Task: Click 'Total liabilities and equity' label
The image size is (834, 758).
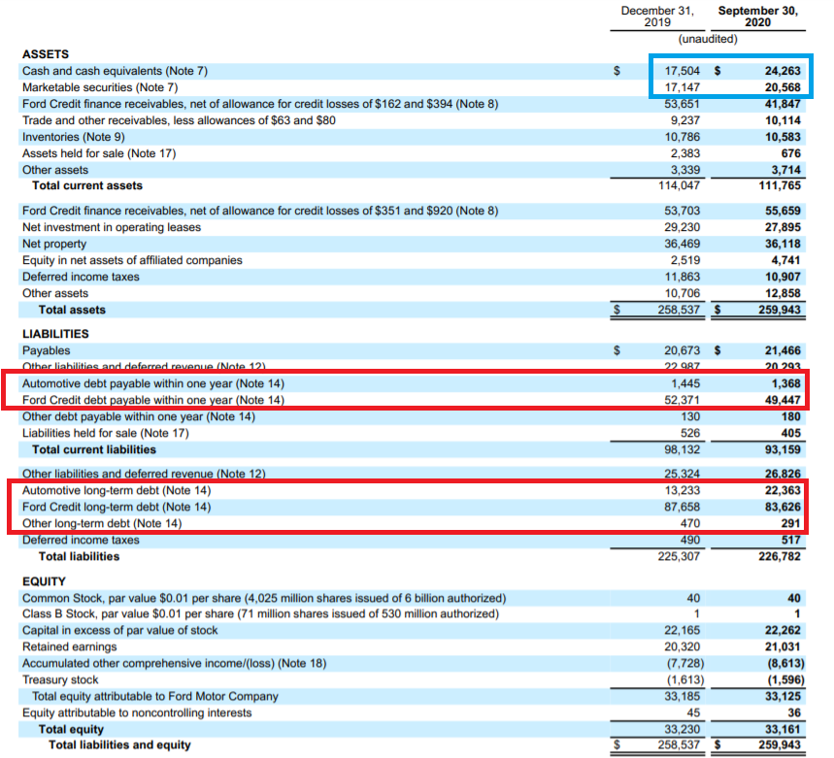Action: [x=119, y=744]
